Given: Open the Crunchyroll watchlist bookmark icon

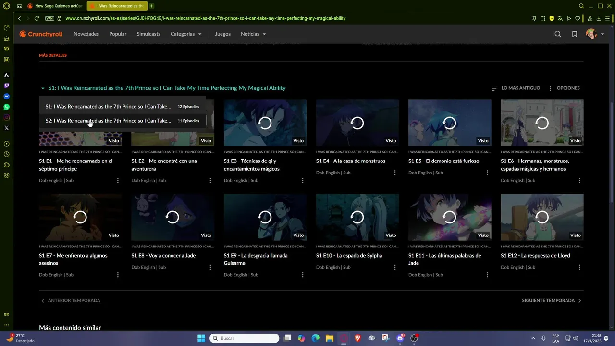Looking at the screenshot, I should 575,34.
